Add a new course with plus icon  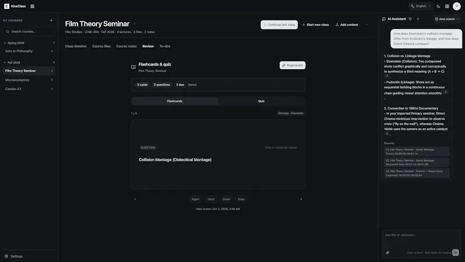tap(51, 20)
